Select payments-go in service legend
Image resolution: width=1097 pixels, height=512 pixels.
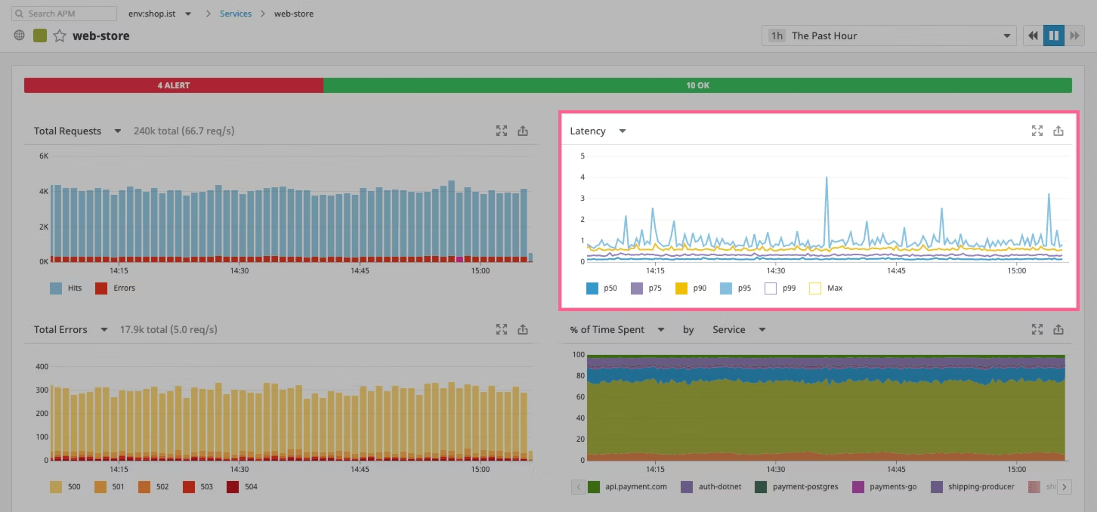coord(885,486)
